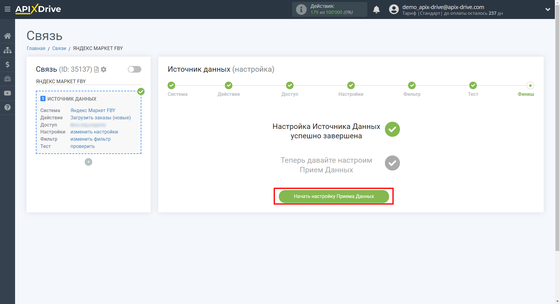Open the connections sitemap sidebar icon
Screen dimensions: 560x304
[x=8, y=50]
